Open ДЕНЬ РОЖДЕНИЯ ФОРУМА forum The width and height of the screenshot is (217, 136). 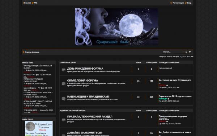(85, 69)
